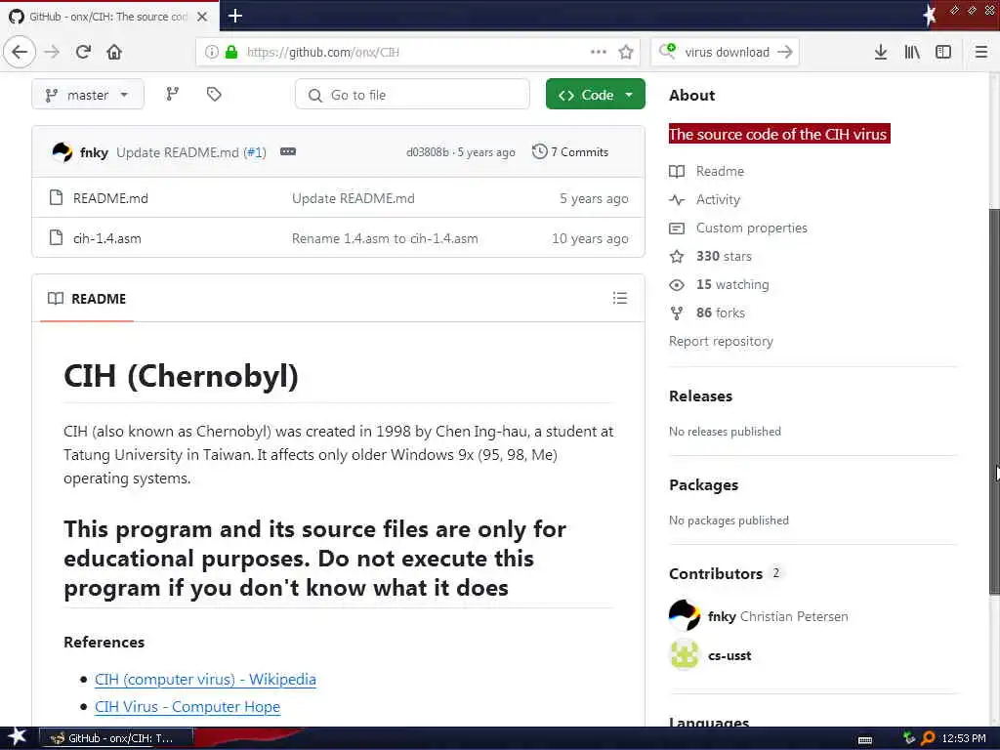The width and height of the screenshot is (1000, 750).
Task: Select 'The source code of the CIH virus' text
Action: coord(778,134)
